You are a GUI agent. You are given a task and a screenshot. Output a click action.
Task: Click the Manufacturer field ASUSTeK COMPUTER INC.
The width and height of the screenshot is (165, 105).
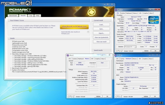coord(141,63)
